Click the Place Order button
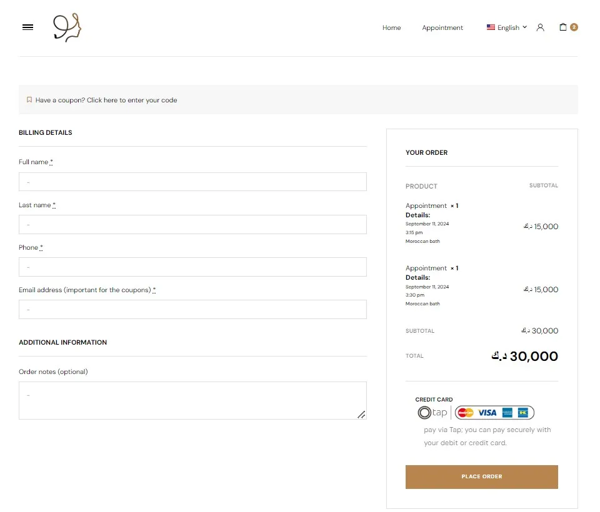Image resolution: width=600 pixels, height=512 pixels. (x=481, y=477)
